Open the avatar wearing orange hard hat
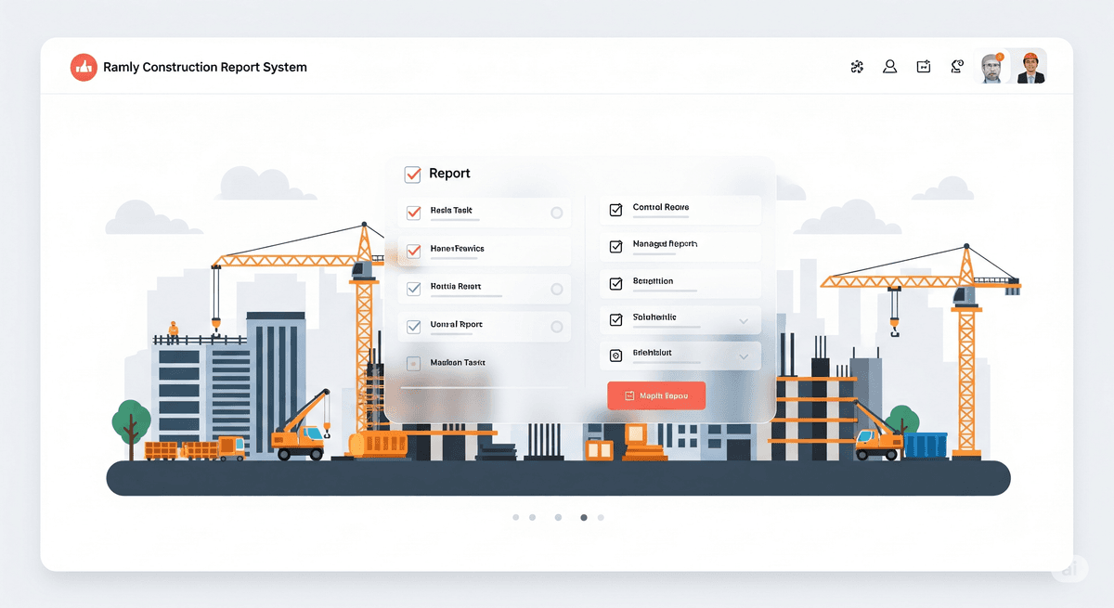 (1030, 68)
